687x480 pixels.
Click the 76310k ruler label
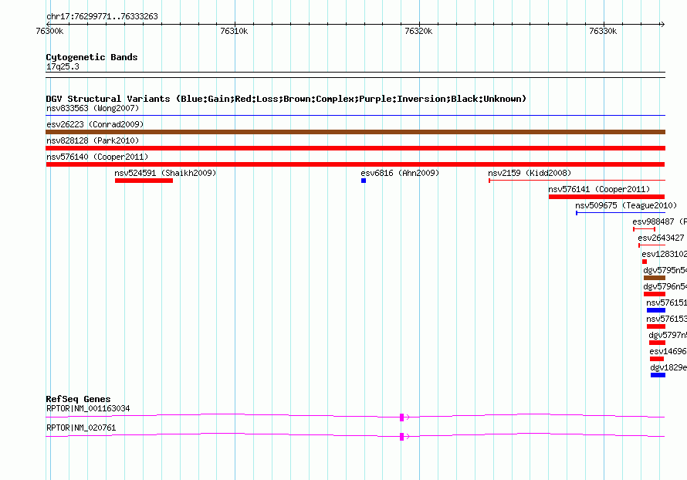pos(234,31)
